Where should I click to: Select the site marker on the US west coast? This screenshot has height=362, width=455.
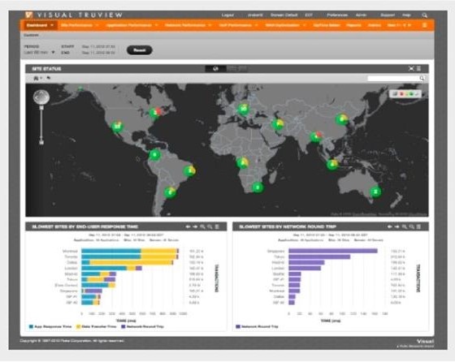click(x=117, y=127)
